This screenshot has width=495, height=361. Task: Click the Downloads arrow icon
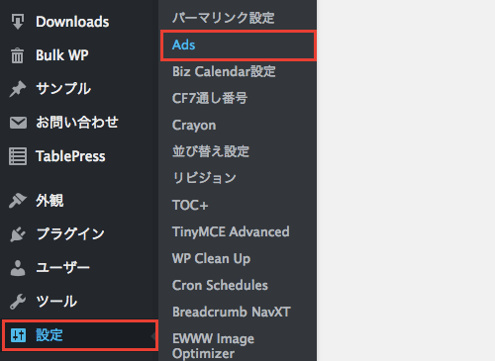click(18, 22)
